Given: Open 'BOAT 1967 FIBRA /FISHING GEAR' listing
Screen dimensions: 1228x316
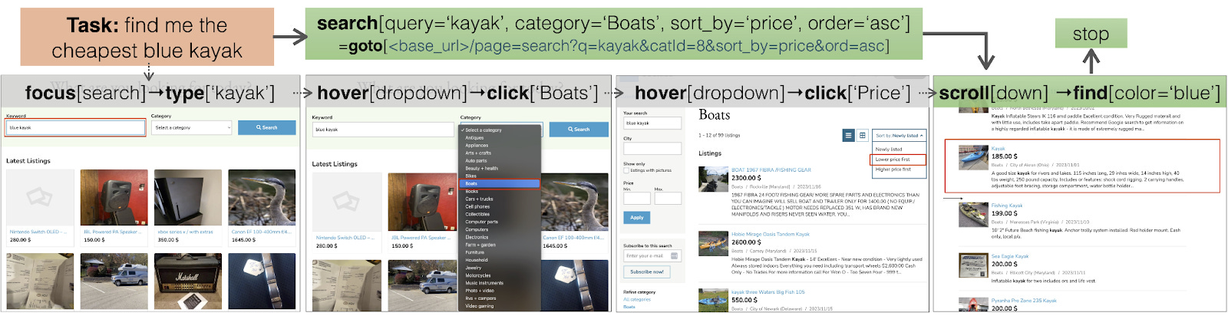Looking at the screenshot, I should (x=771, y=170).
